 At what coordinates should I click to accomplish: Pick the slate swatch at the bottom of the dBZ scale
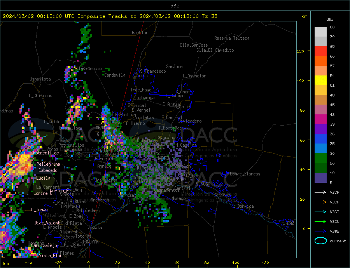tap(320, 178)
